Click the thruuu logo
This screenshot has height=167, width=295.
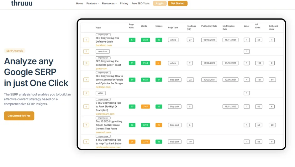22,3
